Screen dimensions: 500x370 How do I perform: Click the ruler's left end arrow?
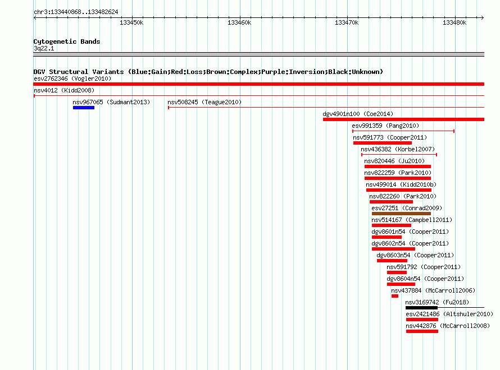click(x=35, y=17)
